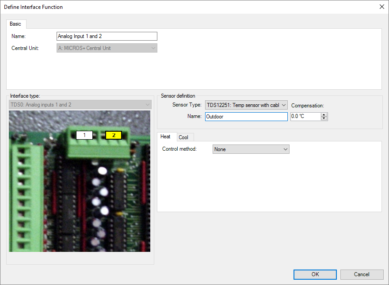Select the Heat tab
This screenshot has width=389, height=285.
pyautogui.click(x=166, y=137)
